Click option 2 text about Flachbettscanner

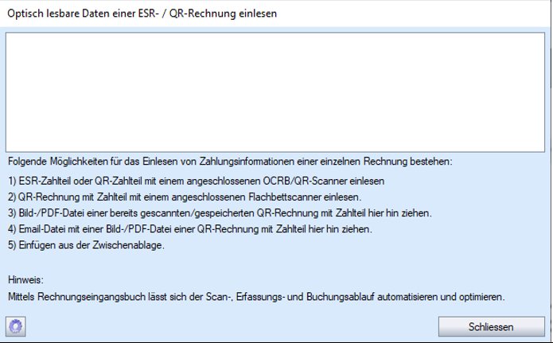(x=185, y=197)
